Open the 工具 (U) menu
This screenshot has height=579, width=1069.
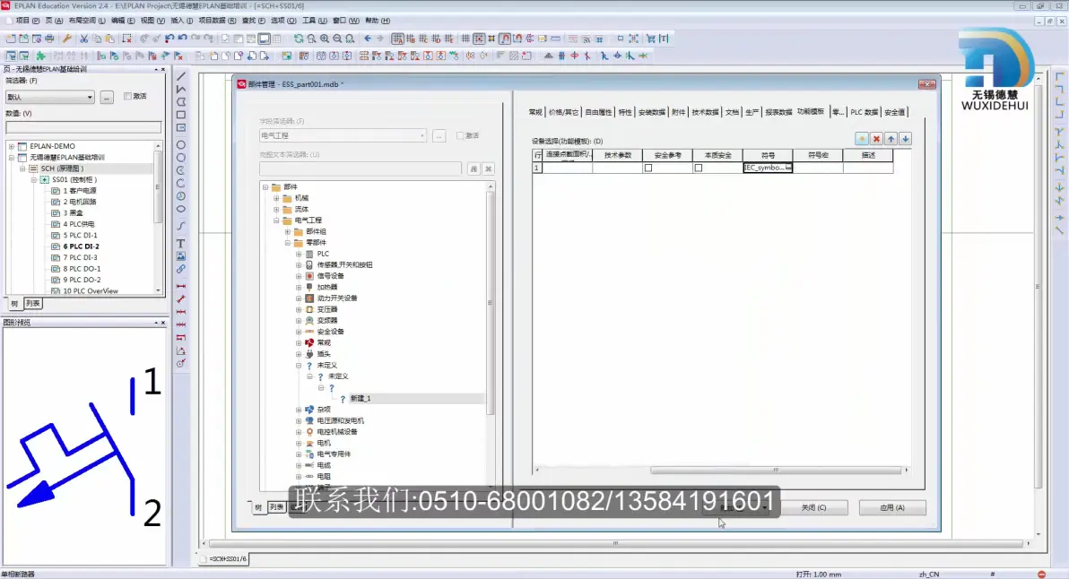coord(314,21)
